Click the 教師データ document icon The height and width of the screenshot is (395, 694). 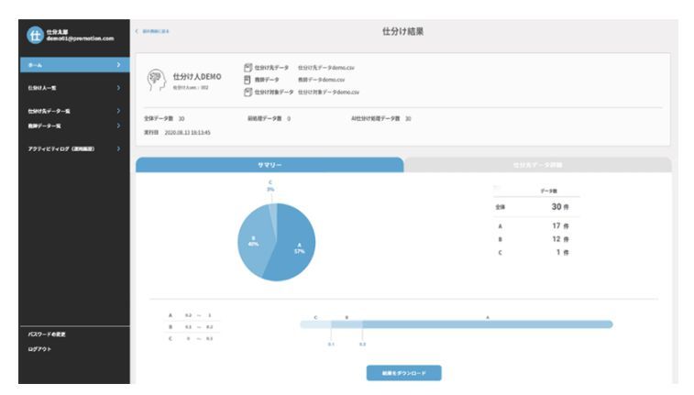pyautogui.click(x=247, y=80)
